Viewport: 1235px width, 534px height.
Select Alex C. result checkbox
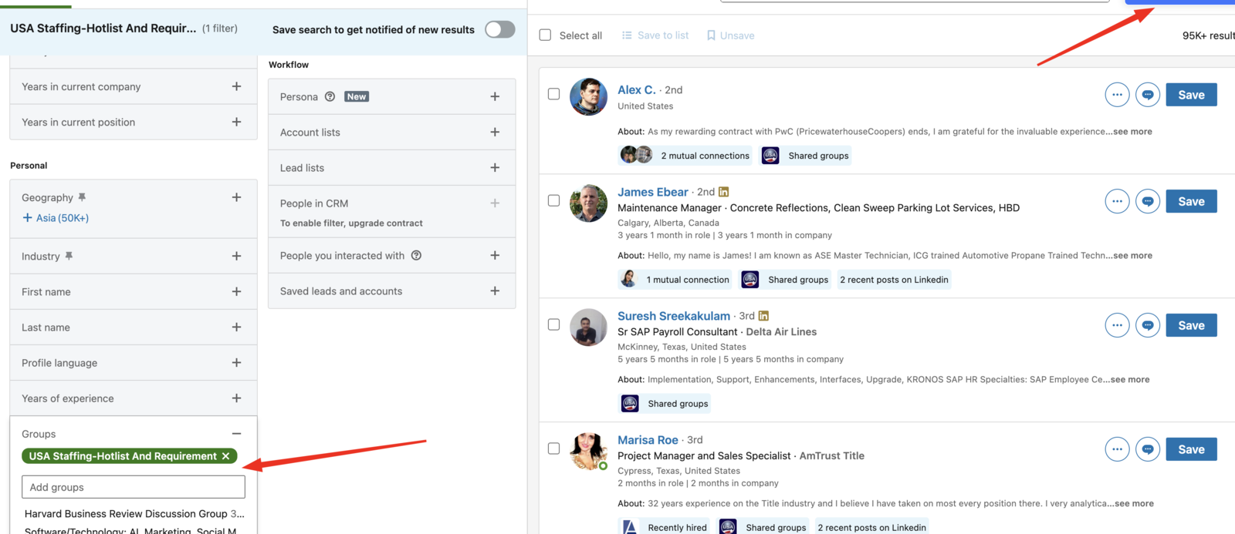[x=553, y=94]
